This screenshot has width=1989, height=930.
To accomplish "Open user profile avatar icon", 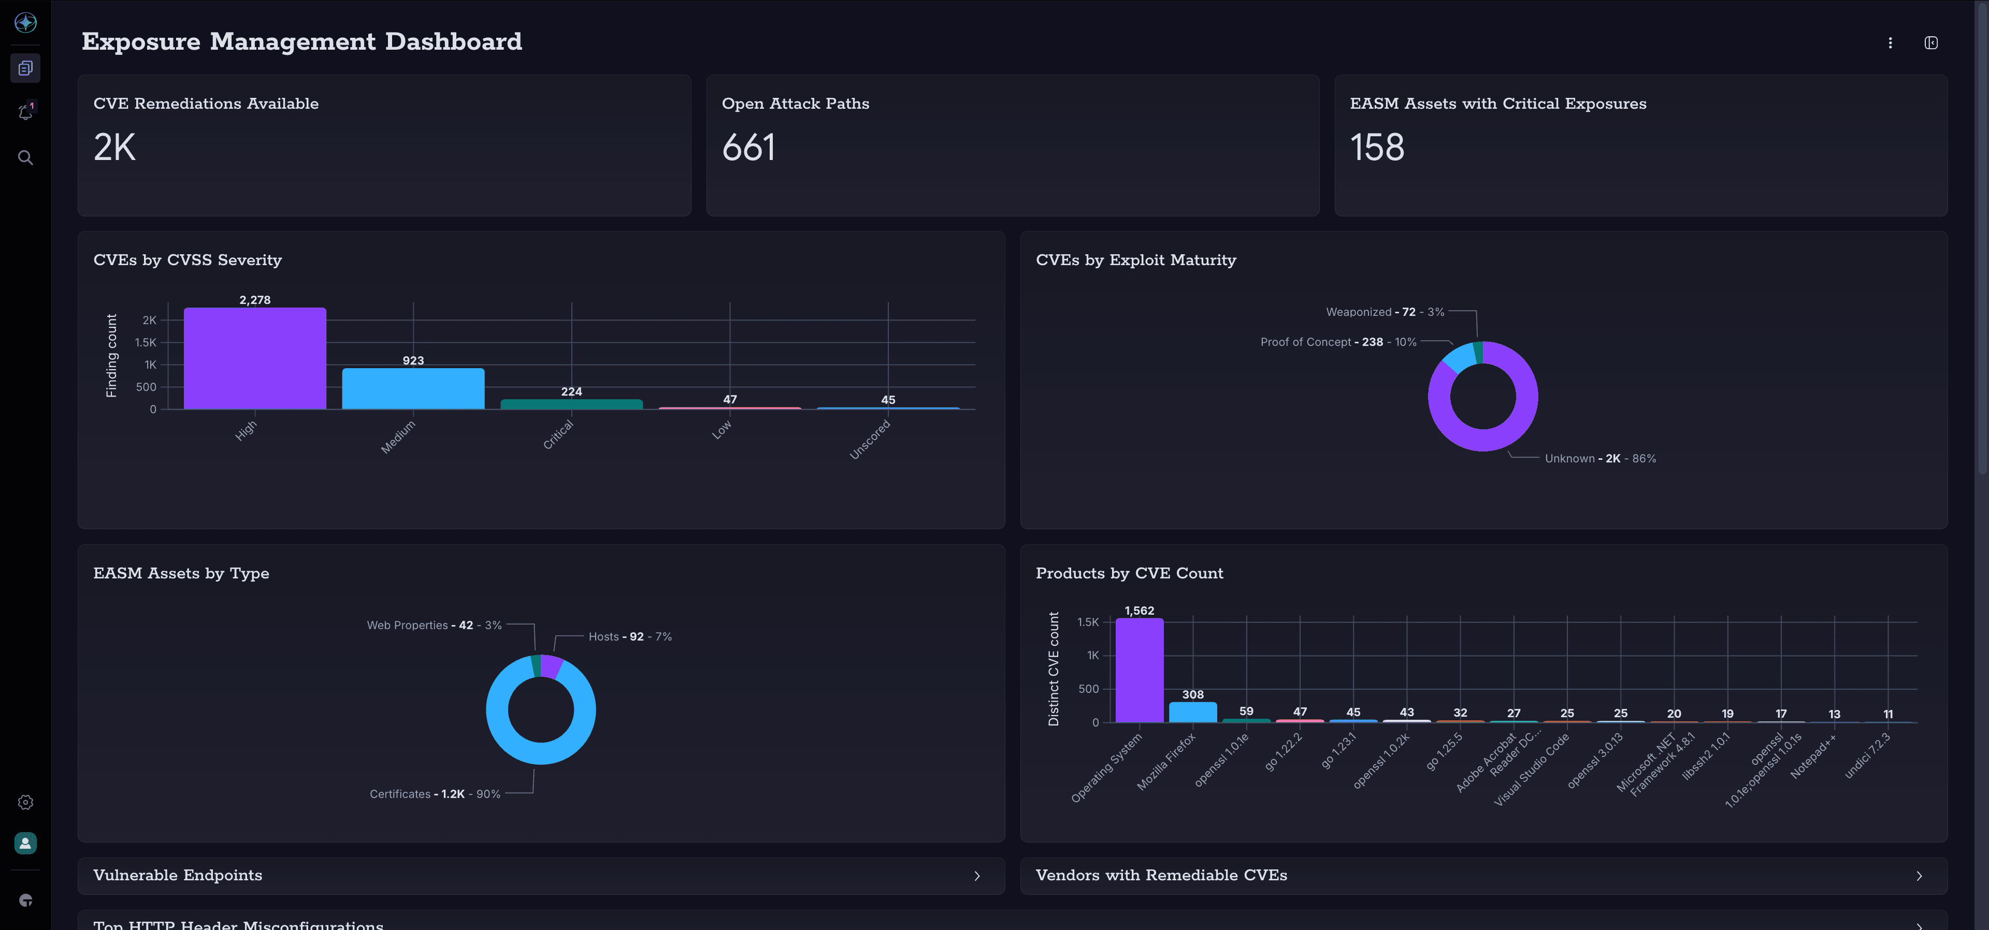I will coord(25,843).
